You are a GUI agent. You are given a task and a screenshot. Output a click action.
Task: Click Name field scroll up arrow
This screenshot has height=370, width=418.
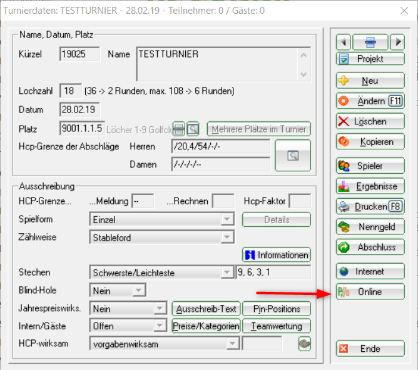coord(303,56)
